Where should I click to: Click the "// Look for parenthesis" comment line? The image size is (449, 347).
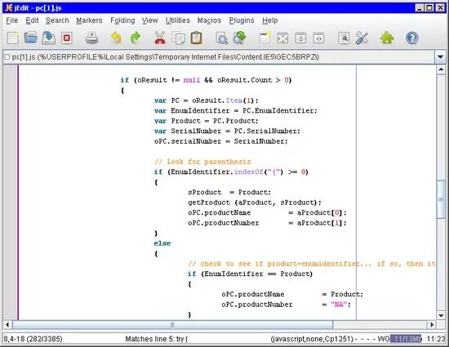(202, 162)
